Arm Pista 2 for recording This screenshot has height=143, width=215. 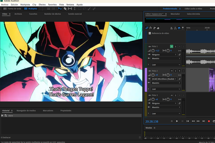180,71
